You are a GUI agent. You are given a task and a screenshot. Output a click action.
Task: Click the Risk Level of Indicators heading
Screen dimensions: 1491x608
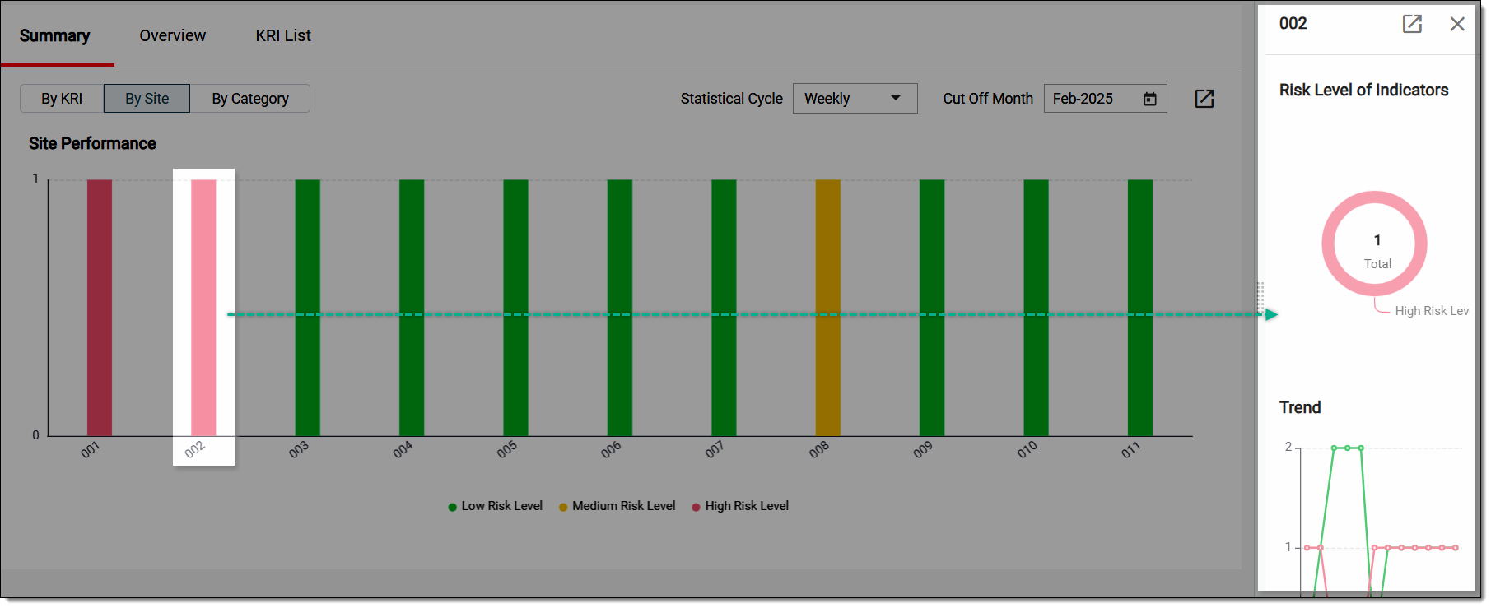(x=1363, y=91)
